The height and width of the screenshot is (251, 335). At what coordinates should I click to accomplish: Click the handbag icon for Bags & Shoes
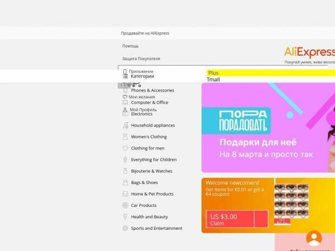pyautogui.click(x=126, y=182)
